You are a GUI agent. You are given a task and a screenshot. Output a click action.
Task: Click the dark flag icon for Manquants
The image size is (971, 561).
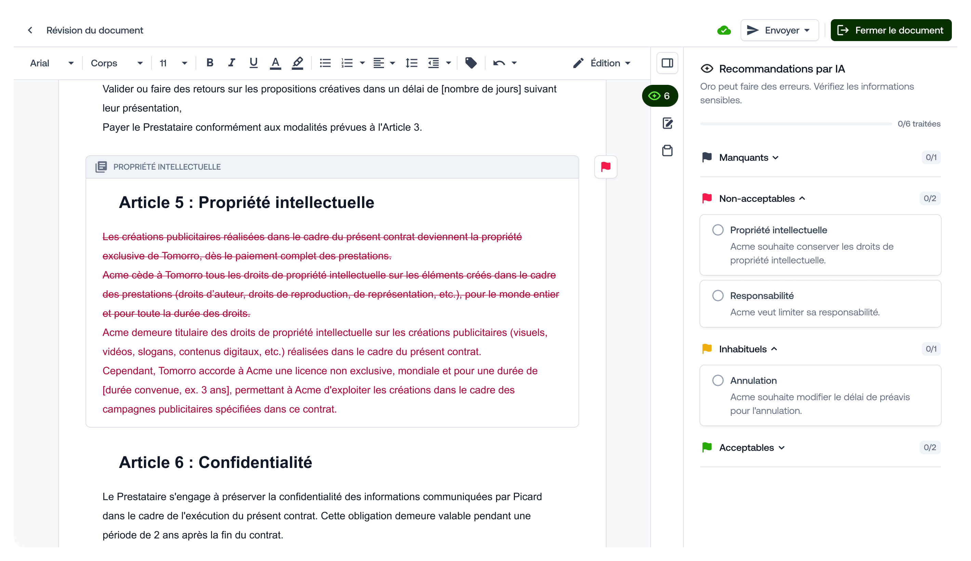pyautogui.click(x=707, y=157)
